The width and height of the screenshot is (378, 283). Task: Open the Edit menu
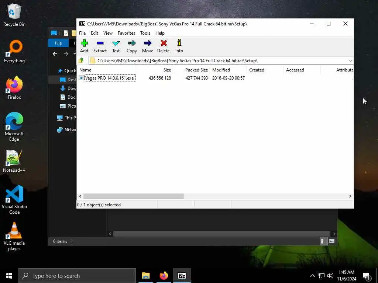pyautogui.click(x=94, y=33)
